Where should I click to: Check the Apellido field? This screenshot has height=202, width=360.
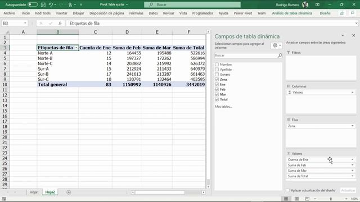(217, 70)
